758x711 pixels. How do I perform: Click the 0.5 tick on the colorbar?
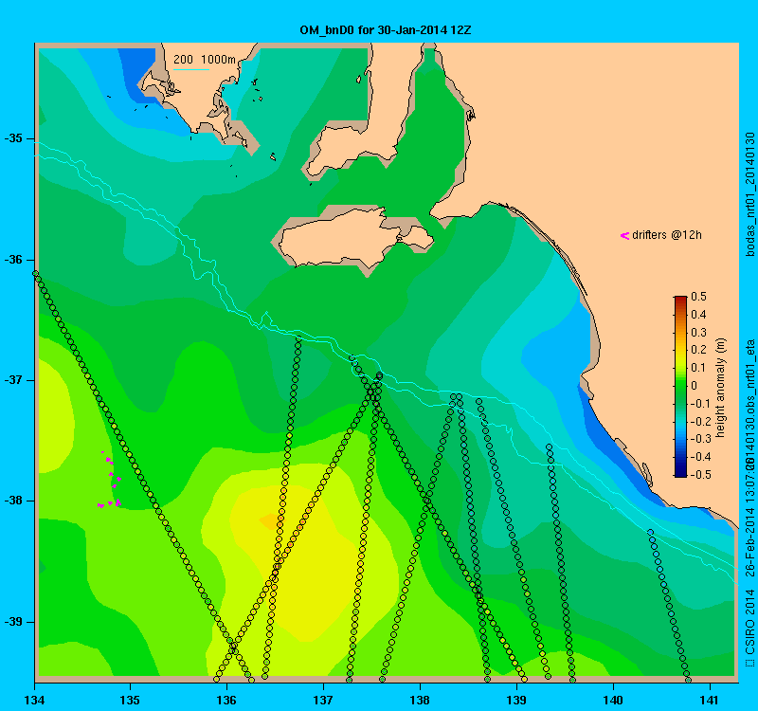[698, 297]
